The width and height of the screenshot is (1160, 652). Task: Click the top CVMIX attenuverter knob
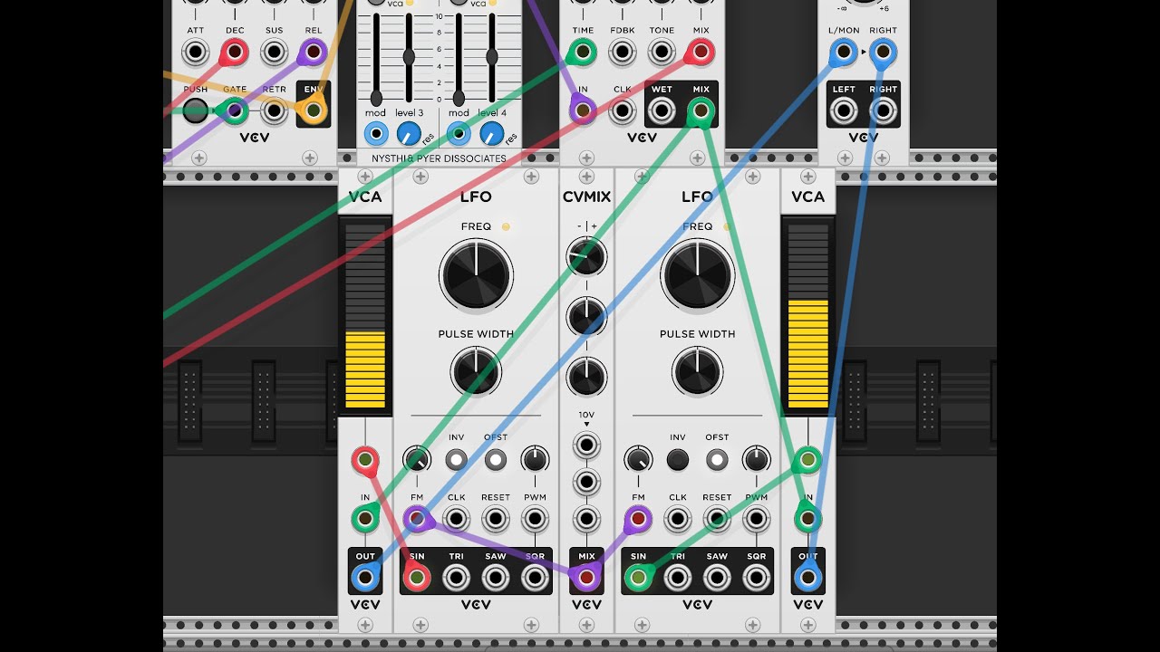pos(586,258)
